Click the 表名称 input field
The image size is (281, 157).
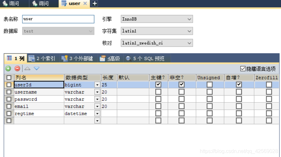58,19
